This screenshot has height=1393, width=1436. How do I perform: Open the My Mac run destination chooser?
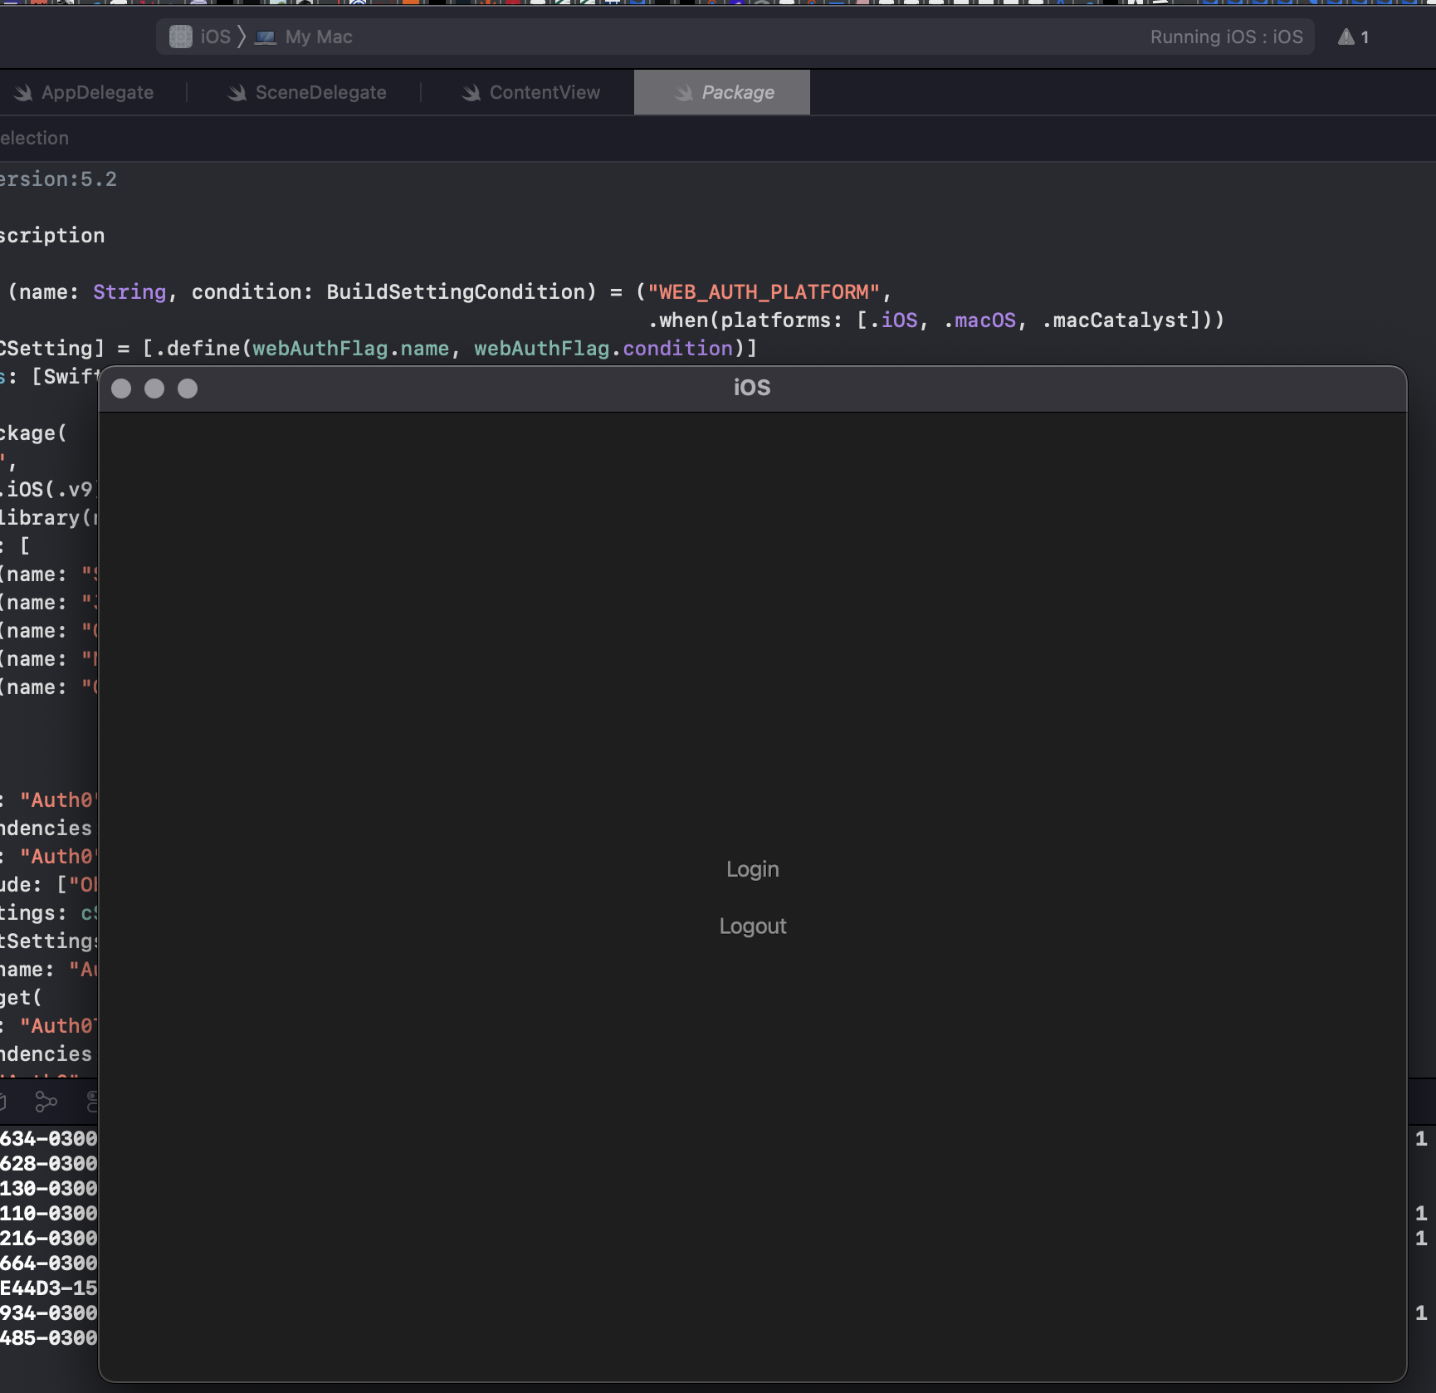[x=318, y=37]
